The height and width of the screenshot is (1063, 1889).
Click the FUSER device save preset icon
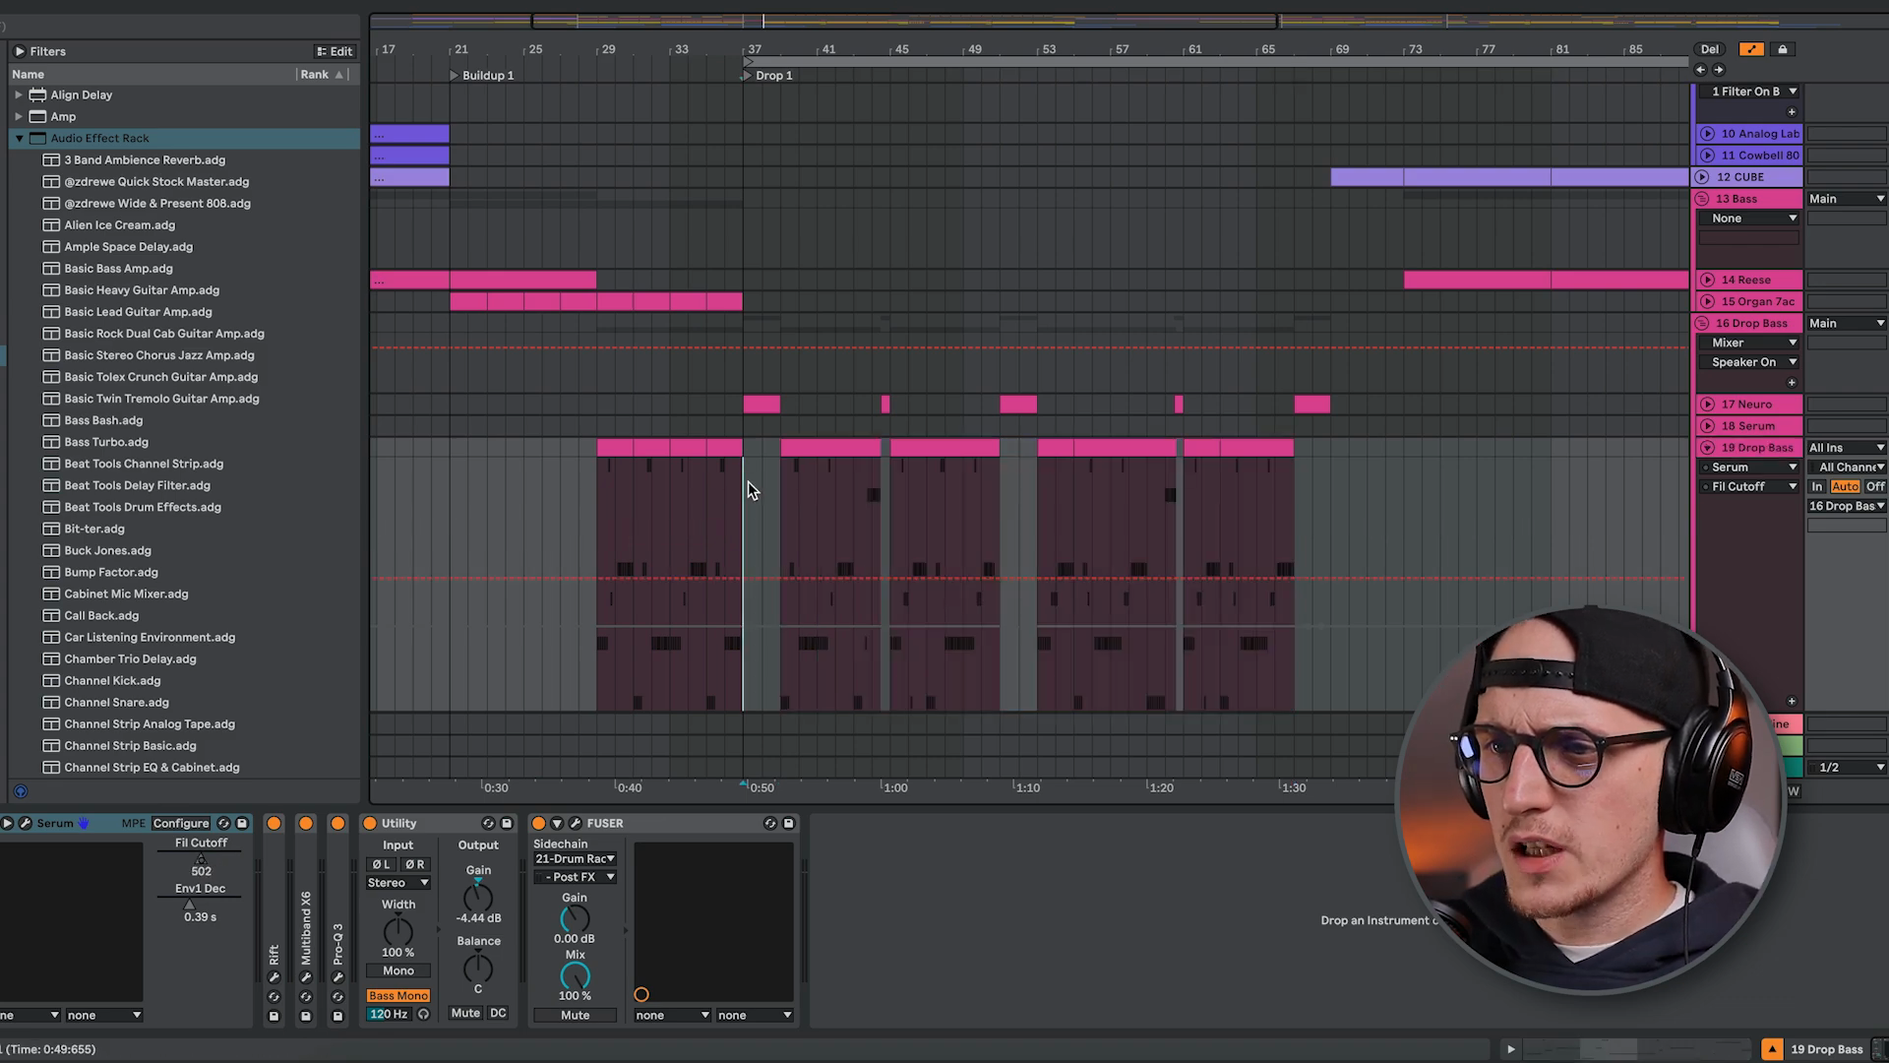coord(788,823)
